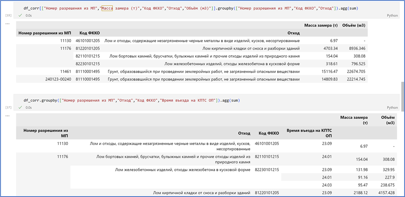Screen dimensions: 405x197
Task: Click the 'Объём (м3)' header in first table
Action: coord(353,25)
